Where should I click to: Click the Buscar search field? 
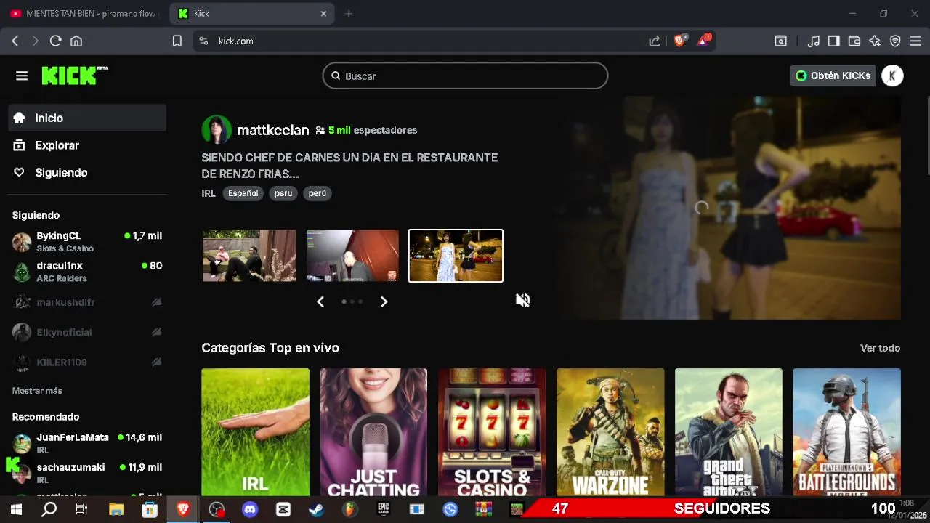click(465, 76)
